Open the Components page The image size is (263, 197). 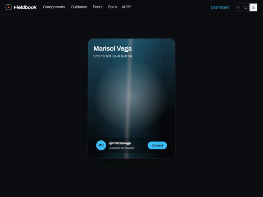(x=54, y=7)
